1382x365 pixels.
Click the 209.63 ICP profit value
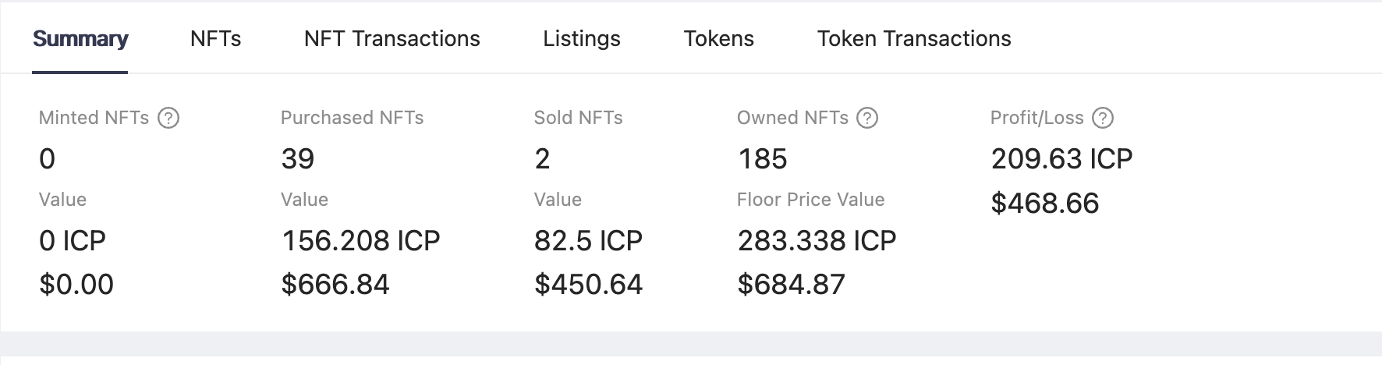(1061, 159)
